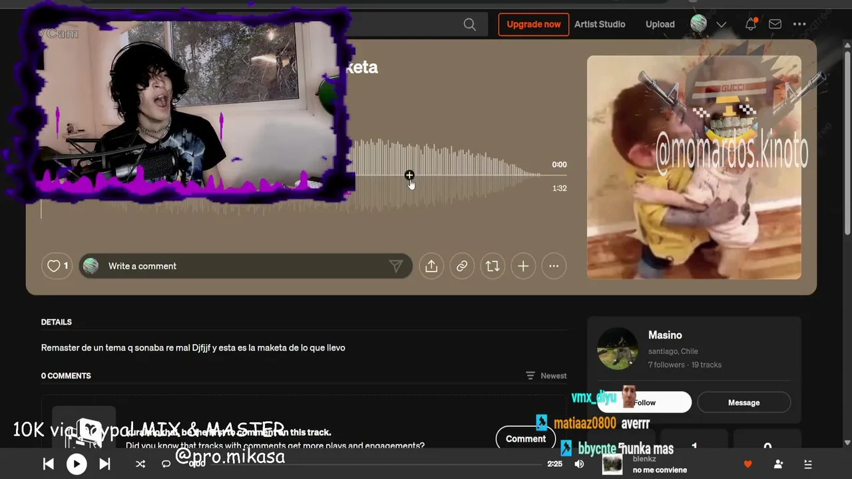Toggle shuffle in the player bar
Image resolution: width=852 pixels, height=479 pixels.
point(140,464)
